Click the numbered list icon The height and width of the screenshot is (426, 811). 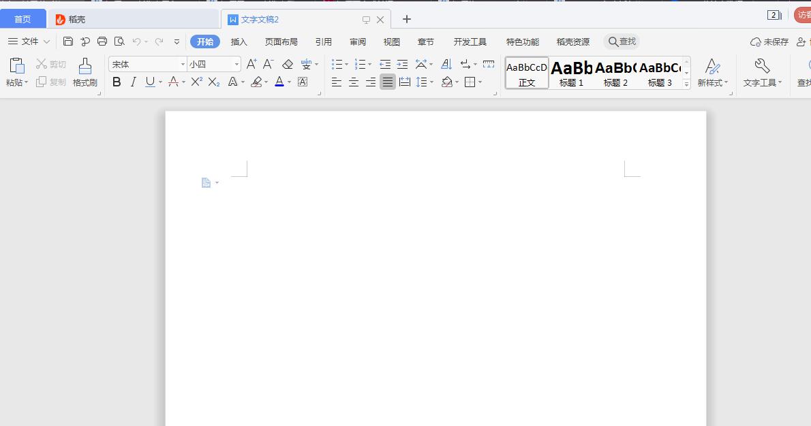pyautogui.click(x=360, y=64)
